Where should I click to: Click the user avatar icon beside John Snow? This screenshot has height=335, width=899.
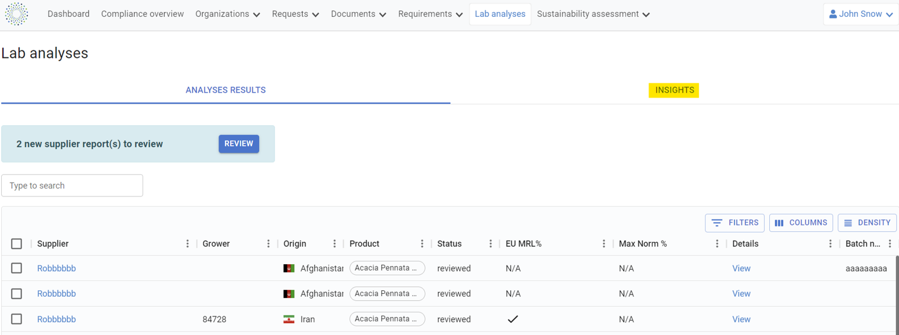click(833, 14)
